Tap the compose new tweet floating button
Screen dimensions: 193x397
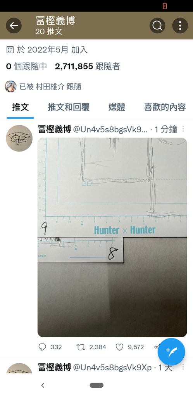pos(171,352)
